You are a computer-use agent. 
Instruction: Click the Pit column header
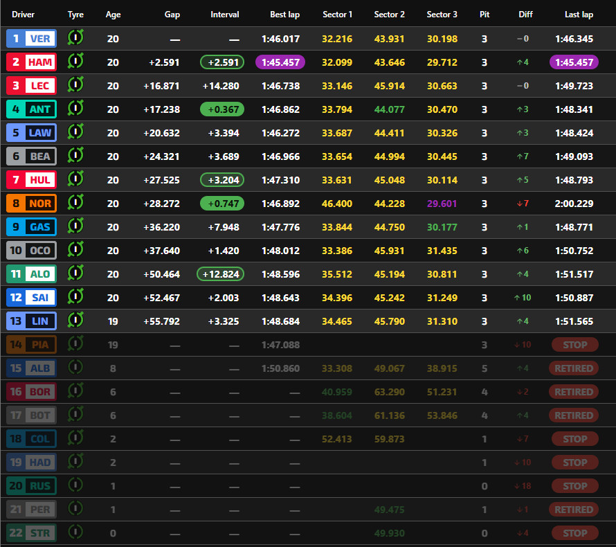click(x=484, y=15)
